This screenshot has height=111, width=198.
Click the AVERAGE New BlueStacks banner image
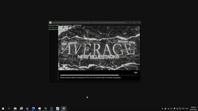click(x=99, y=48)
